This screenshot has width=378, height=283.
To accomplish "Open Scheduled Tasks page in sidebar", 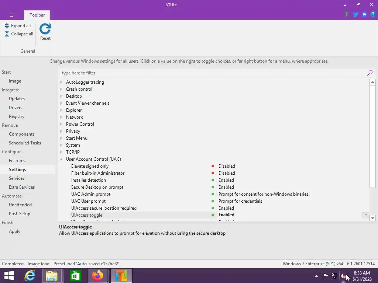I will pyautogui.click(x=25, y=143).
